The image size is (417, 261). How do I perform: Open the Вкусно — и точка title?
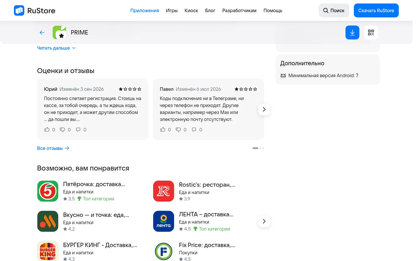coord(96,215)
